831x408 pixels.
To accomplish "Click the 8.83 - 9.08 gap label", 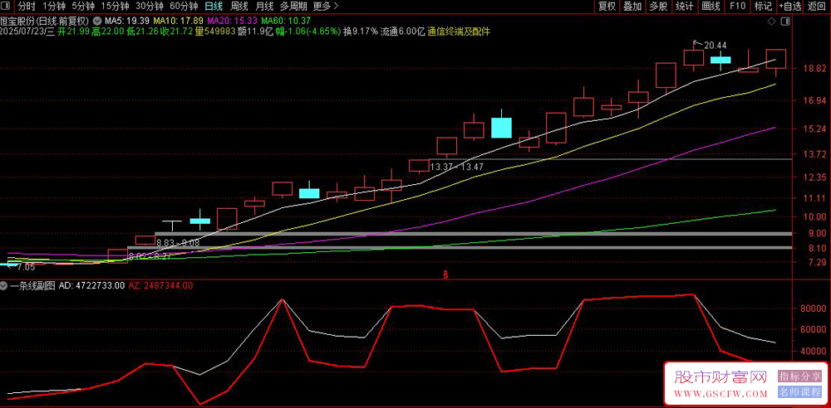I will click(178, 243).
